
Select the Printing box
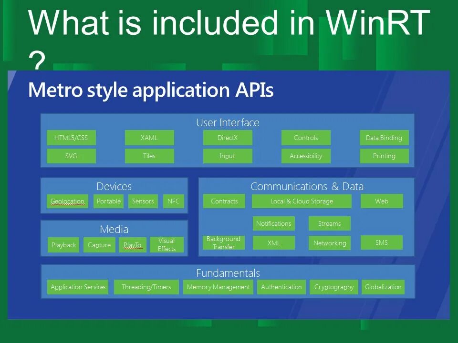(384, 156)
